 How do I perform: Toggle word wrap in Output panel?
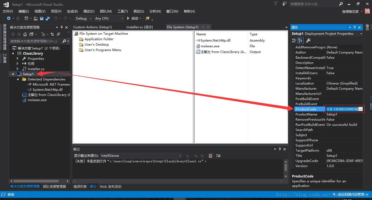click(x=218, y=155)
